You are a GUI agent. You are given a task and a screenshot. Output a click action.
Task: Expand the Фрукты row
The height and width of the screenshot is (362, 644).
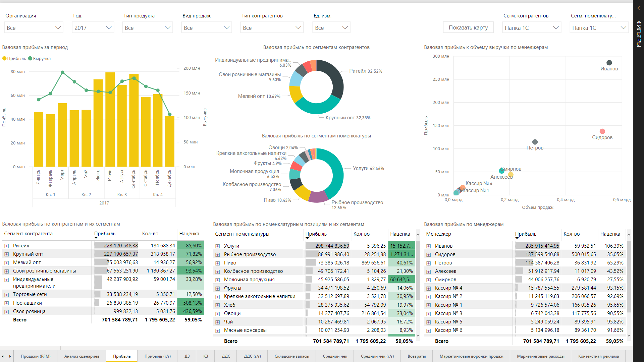[x=217, y=288]
